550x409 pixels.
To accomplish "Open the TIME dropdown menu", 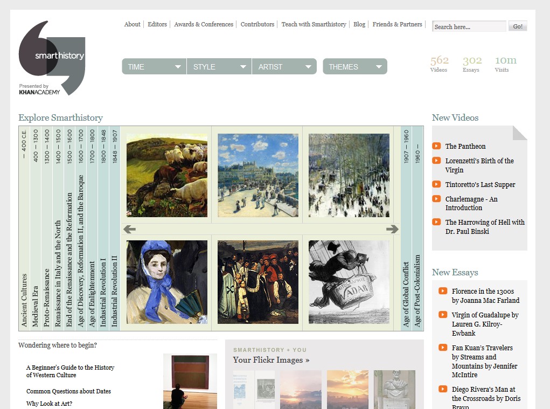I will click(x=155, y=67).
